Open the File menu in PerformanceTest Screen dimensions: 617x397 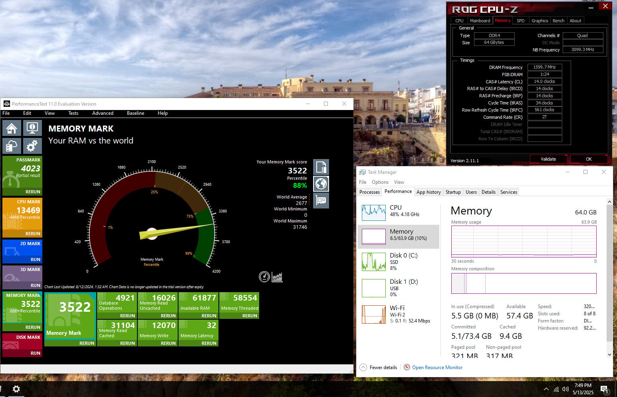pyautogui.click(x=6, y=113)
